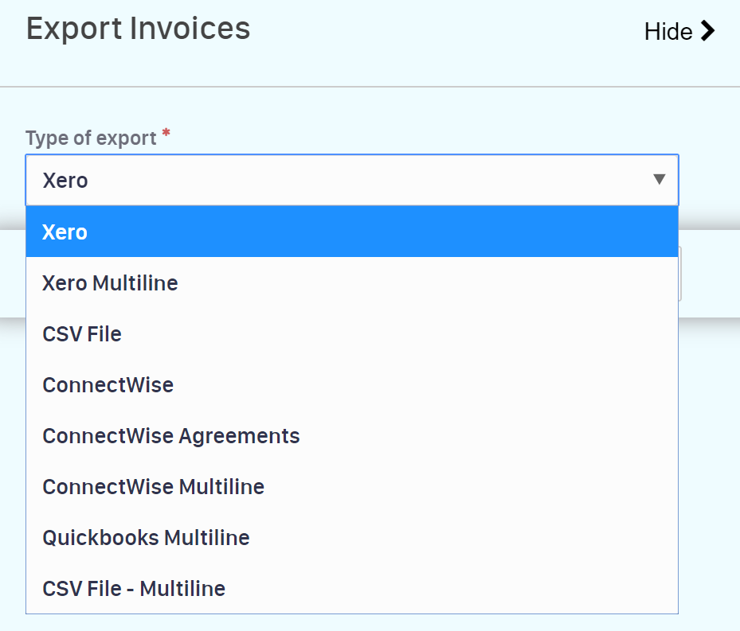The height and width of the screenshot is (631, 740).
Task: Pick the CSV File - Multiline option
Action: pyautogui.click(x=134, y=589)
